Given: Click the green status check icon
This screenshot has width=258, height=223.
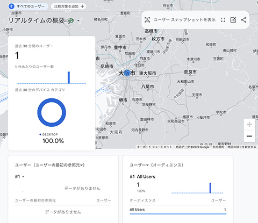Looking at the screenshot, I should [x=71, y=20].
